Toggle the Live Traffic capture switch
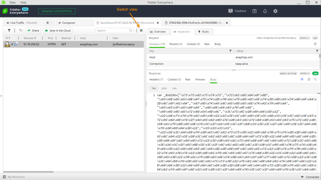The width and height of the screenshot is (321, 180). tap(49, 23)
